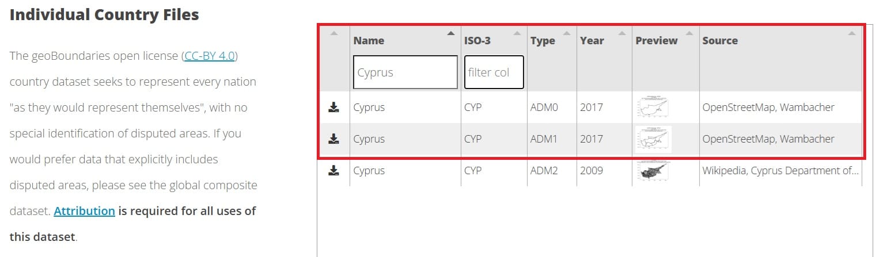Download the Cyprus ADM0 file
This screenshot has height=257, width=880.
(333, 108)
